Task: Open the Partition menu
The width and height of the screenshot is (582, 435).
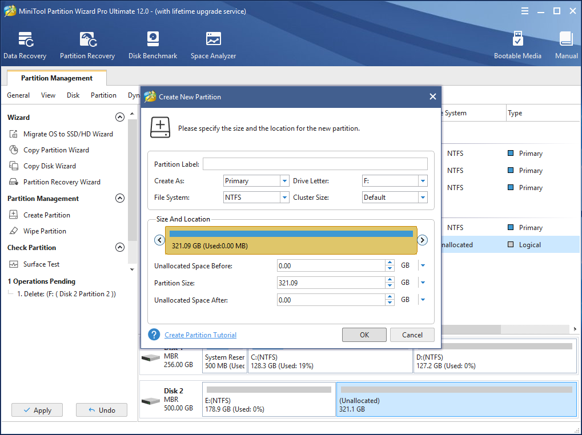Action: point(103,95)
